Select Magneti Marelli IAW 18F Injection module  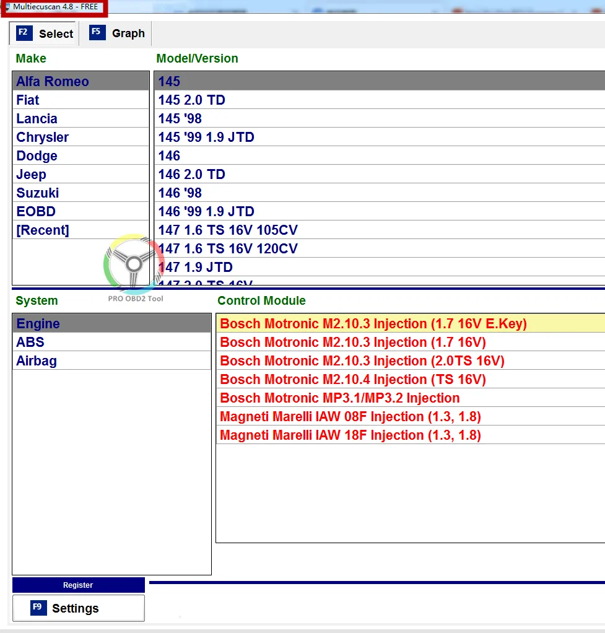tap(411, 435)
